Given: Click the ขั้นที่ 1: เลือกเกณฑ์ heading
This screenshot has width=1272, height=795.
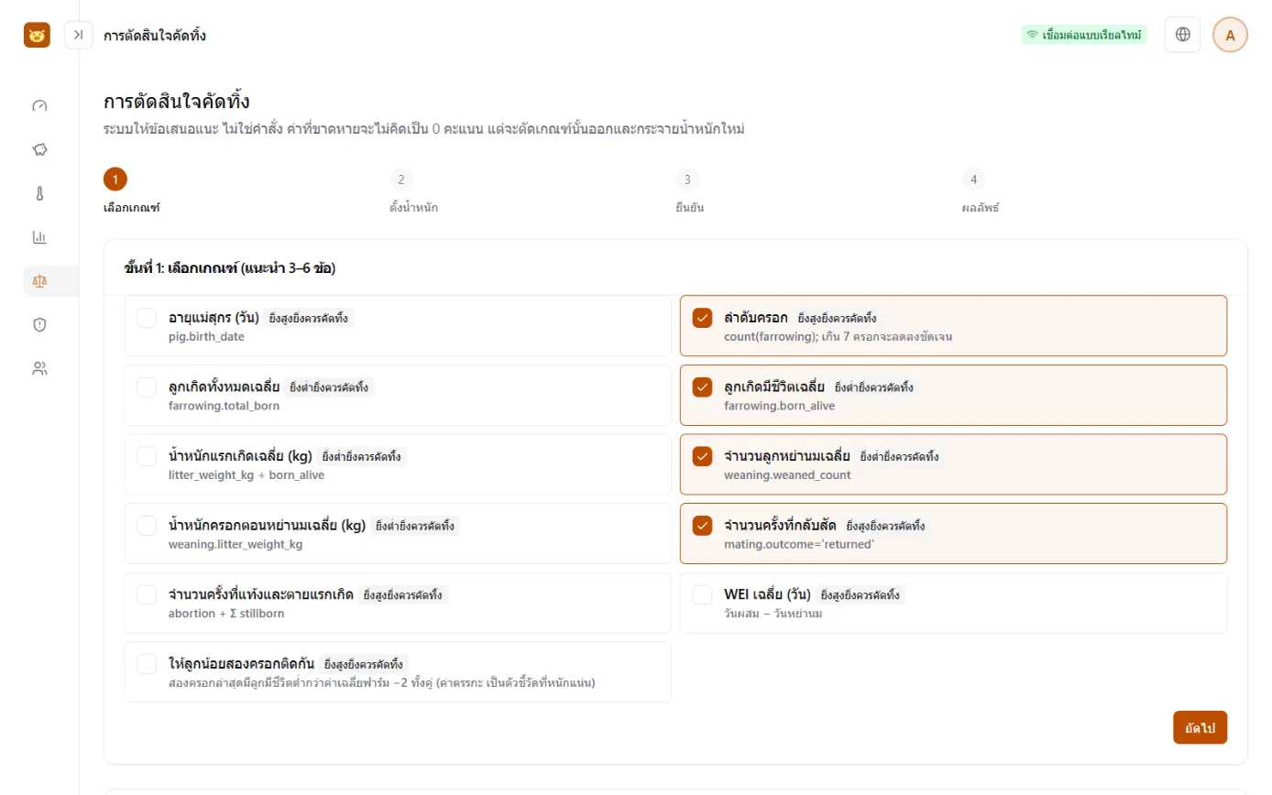Looking at the screenshot, I should point(229,268).
